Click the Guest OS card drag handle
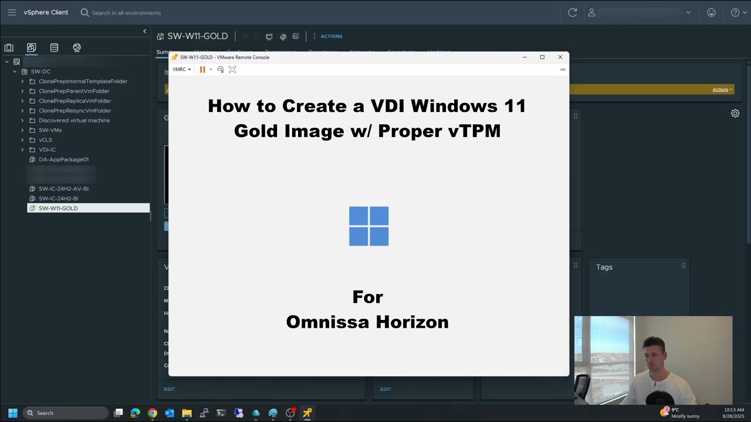751x422 pixels. tap(576, 116)
